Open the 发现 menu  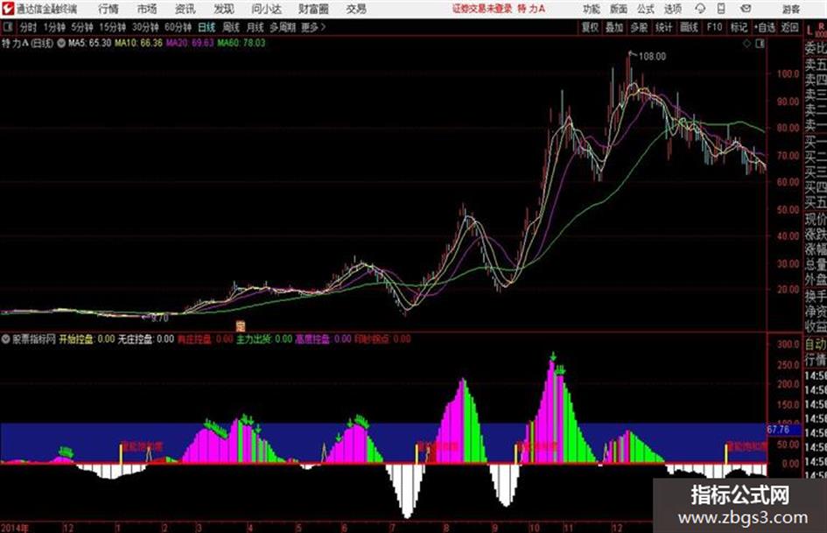pyautogui.click(x=224, y=9)
